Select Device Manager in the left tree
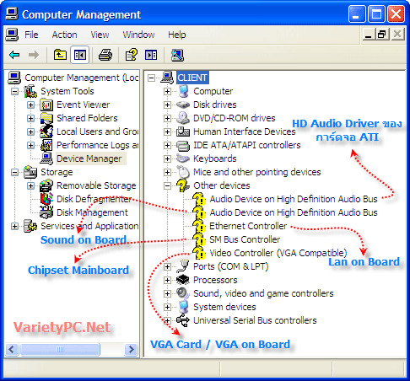The width and height of the screenshot is (410, 381). (89, 158)
